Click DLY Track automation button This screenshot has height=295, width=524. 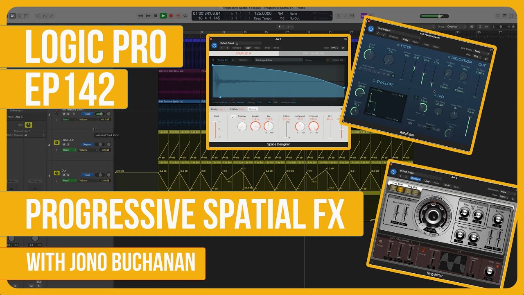coord(87,175)
